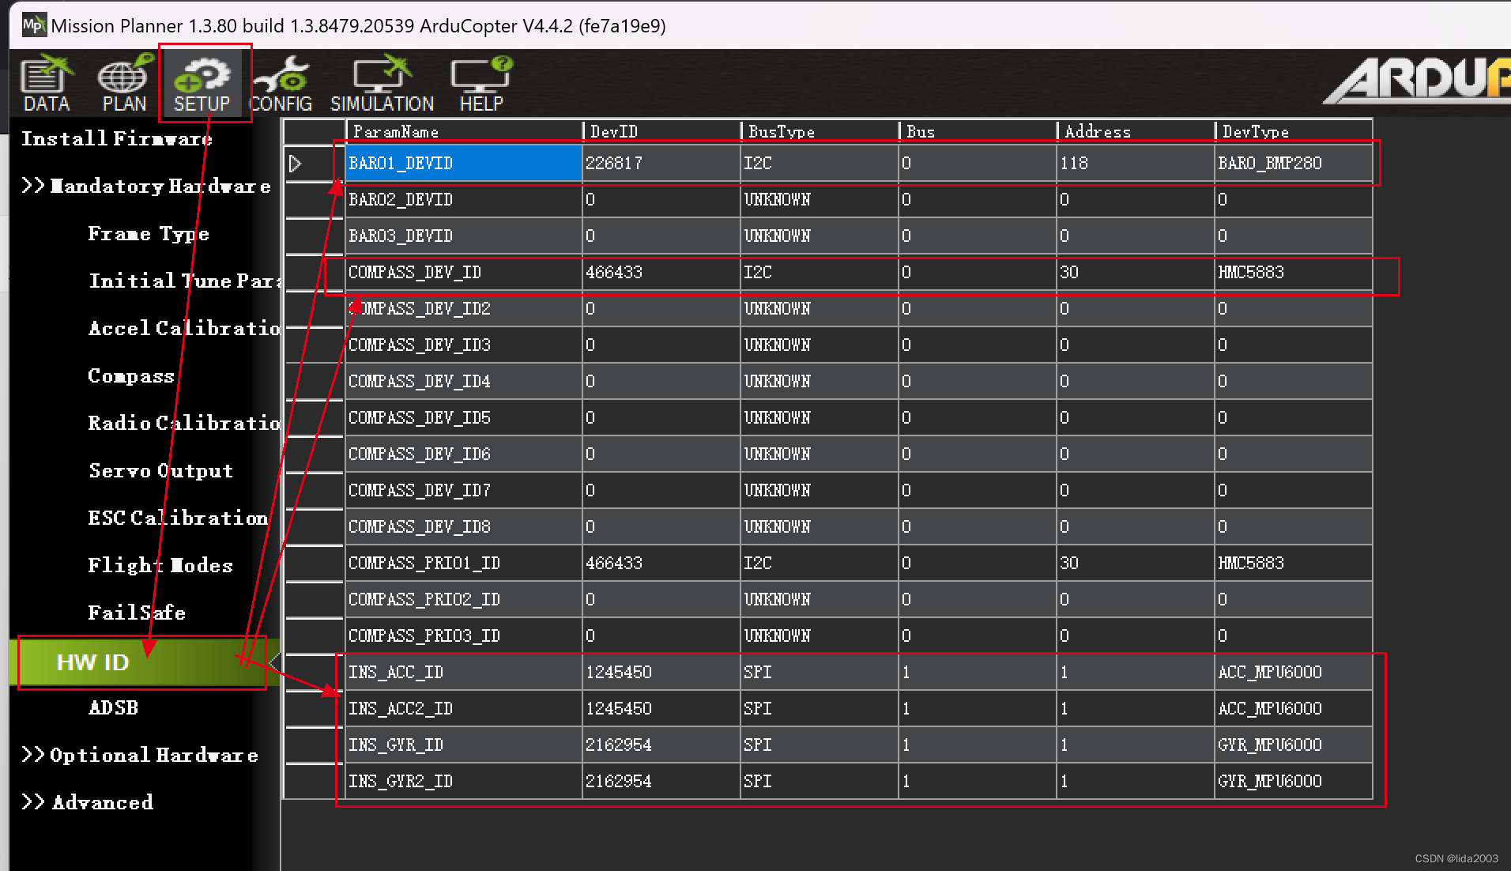The image size is (1511, 871).
Task: Collapse the Mandatory Hardware section
Action: pos(146,187)
